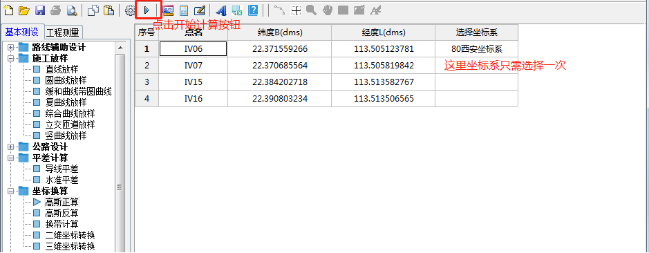Select 直线放样 in the tree
This screenshot has height=253, width=649.
coord(62,69)
